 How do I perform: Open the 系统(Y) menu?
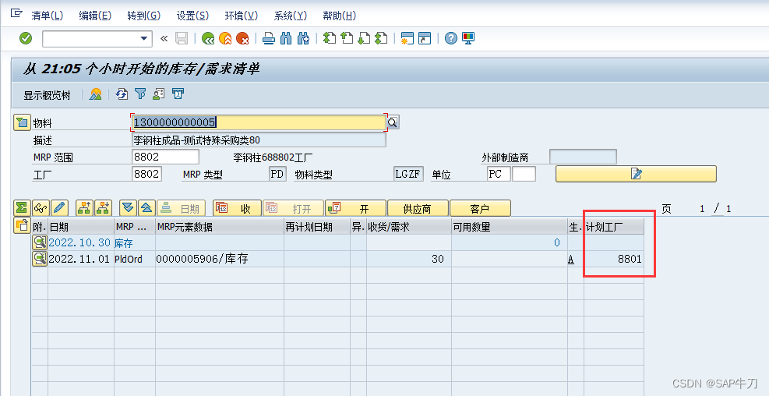(x=290, y=16)
